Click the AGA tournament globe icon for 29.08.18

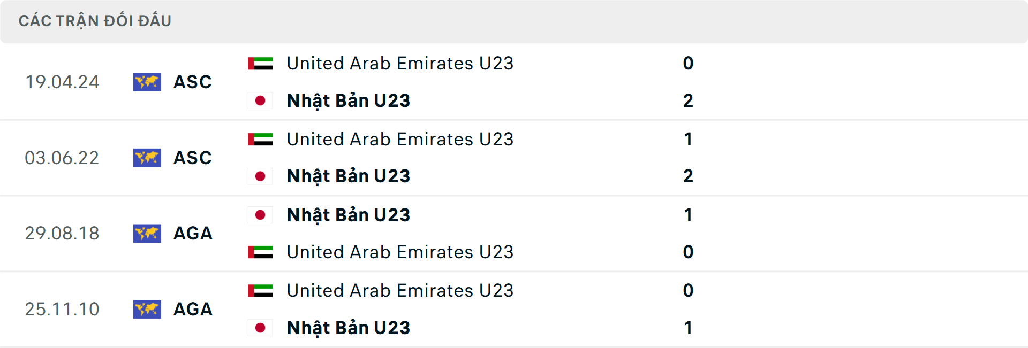click(147, 234)
